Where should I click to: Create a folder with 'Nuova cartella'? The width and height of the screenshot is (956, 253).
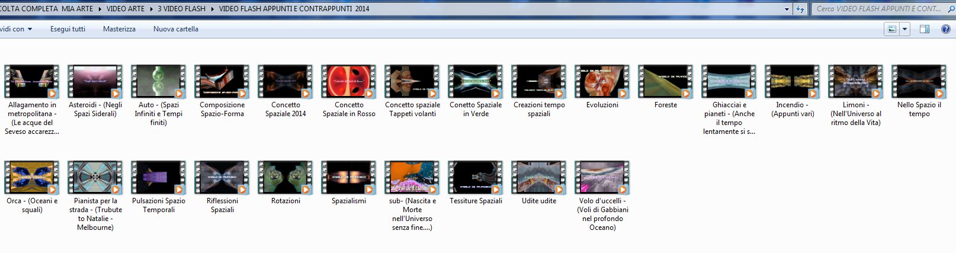click(x=175, y=29)
